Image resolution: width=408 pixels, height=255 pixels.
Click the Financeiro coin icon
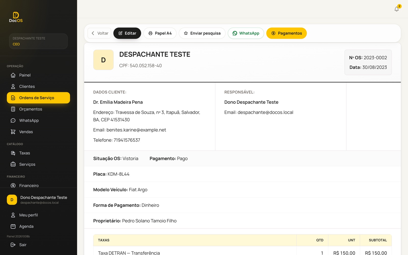point(13,186)
